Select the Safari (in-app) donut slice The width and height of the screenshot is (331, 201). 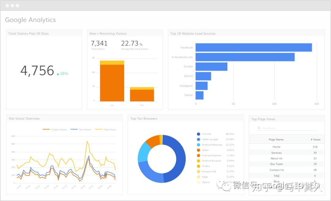point(149,172)
